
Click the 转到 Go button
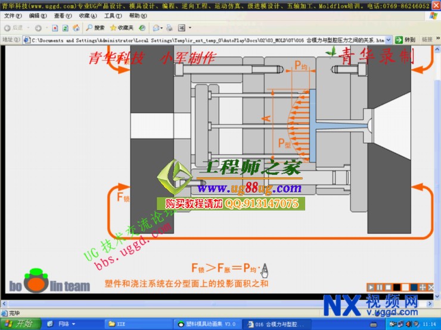405,40
